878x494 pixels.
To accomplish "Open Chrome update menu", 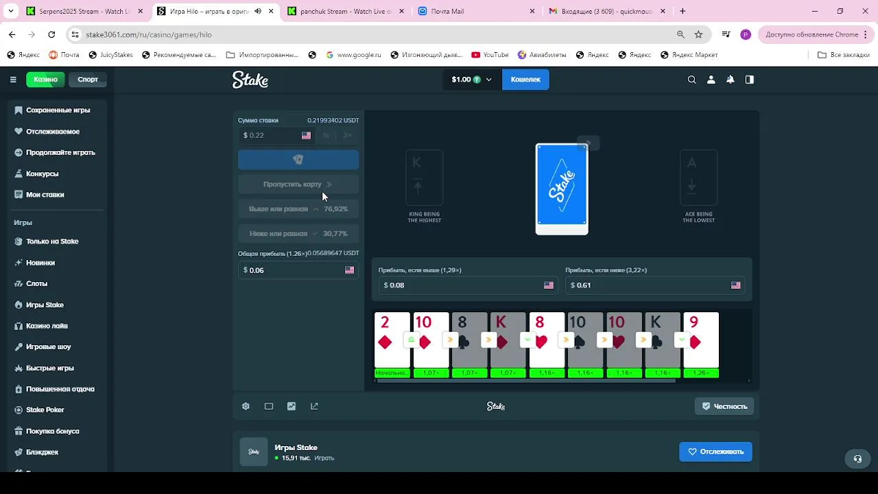I will (x=816, y=34).
